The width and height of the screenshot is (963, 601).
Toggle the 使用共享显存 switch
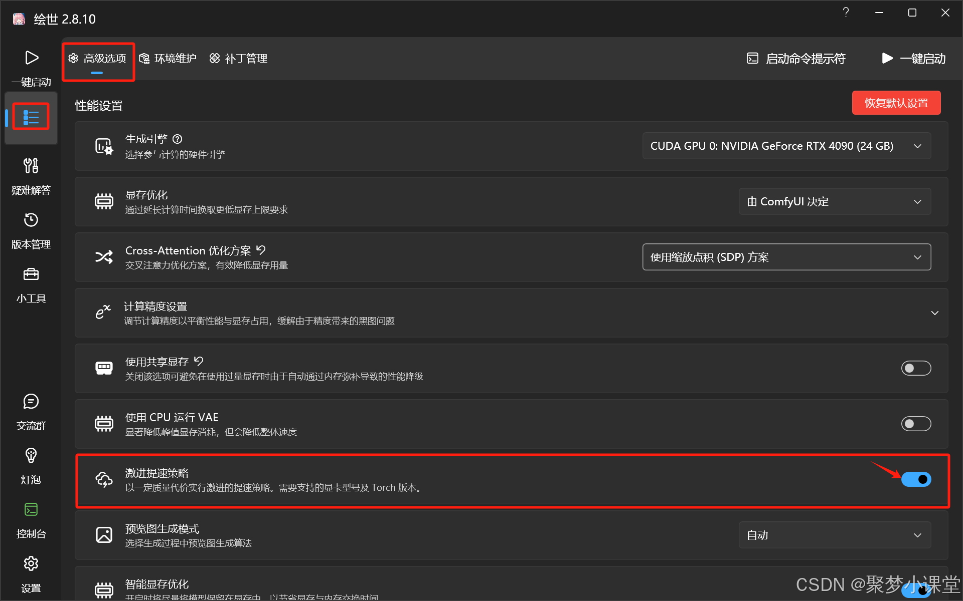916,368
